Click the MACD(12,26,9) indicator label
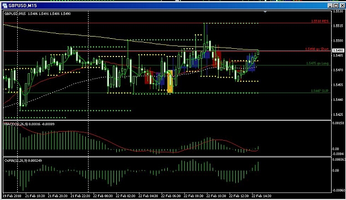This screenshot has width=346, height=200. click(x=29, y=124)
